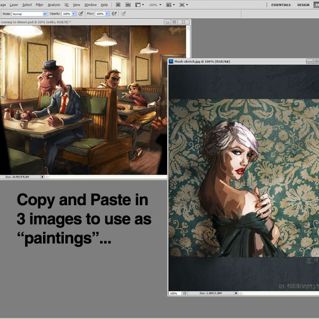Toggle tablet pressure for size icon

point(123,14)
